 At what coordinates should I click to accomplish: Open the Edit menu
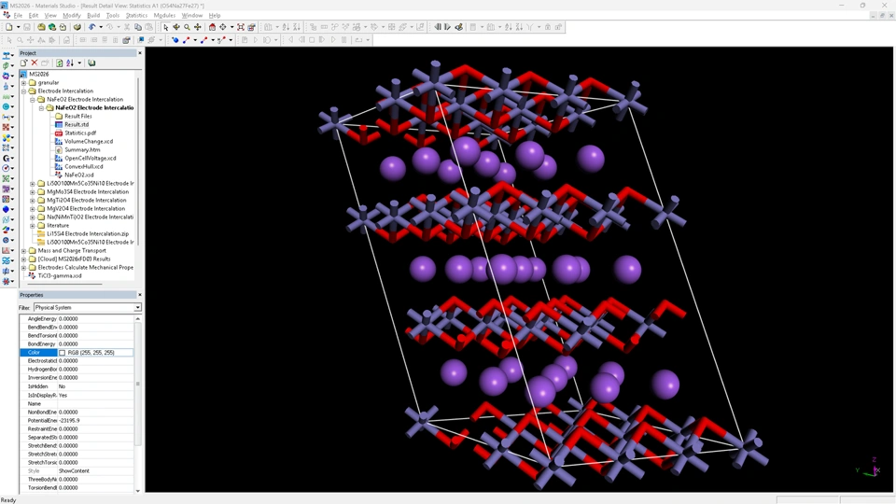coord(34,16)
